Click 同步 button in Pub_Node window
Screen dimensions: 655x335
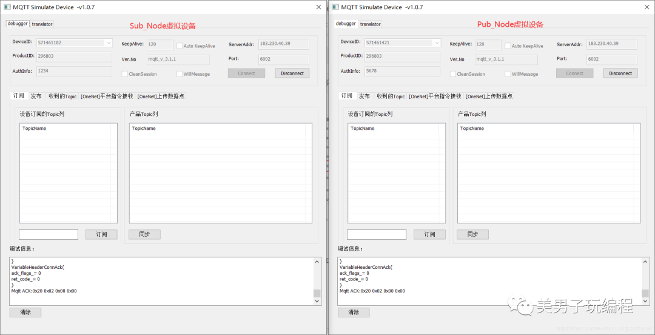pyautogui.click(x=473, y=234)
